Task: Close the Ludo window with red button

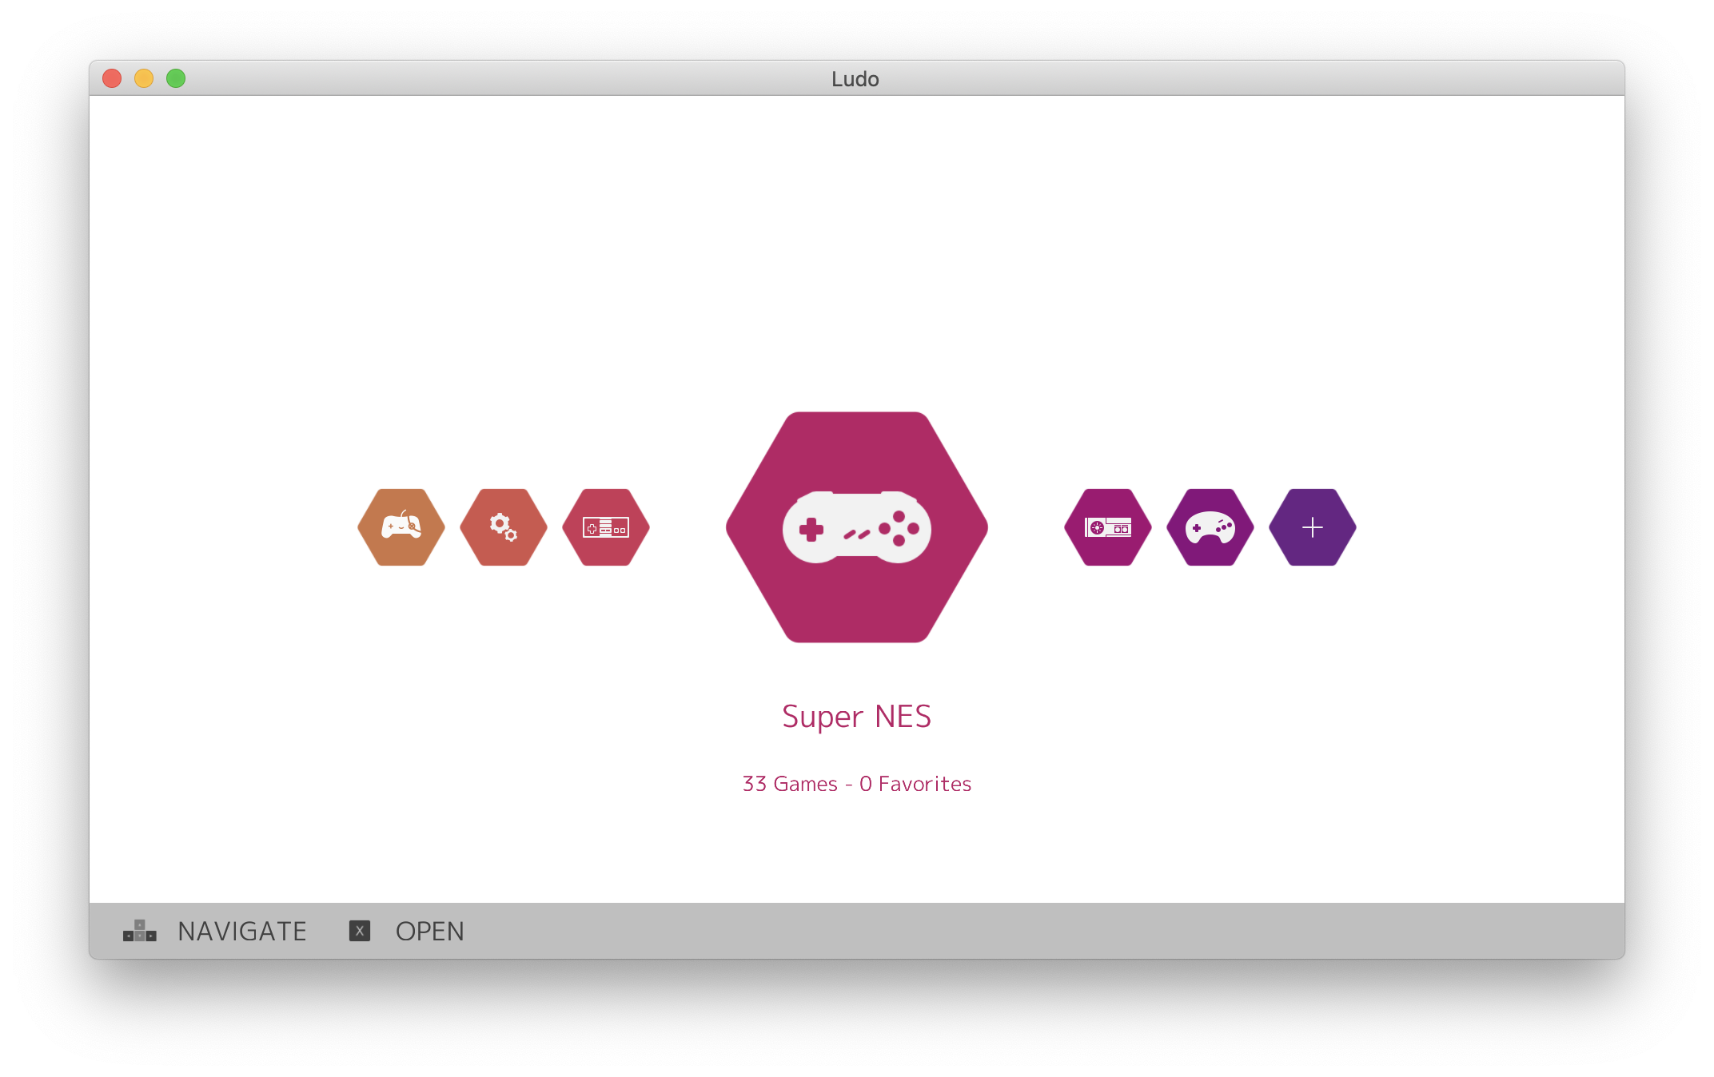Action: pos(112,78)
